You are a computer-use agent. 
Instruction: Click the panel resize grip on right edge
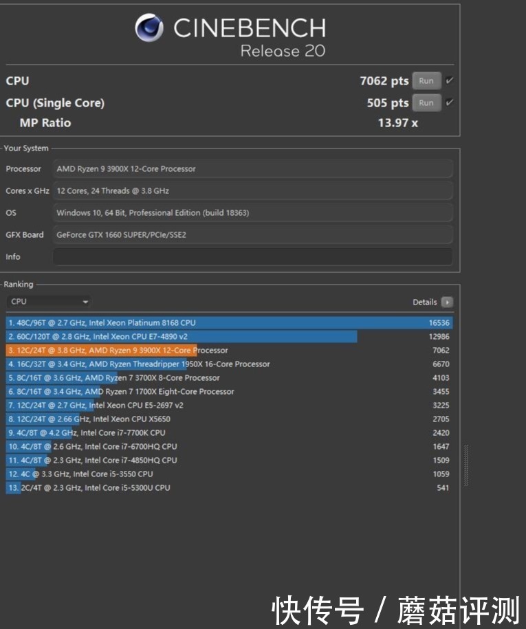(x=467, y=466)
